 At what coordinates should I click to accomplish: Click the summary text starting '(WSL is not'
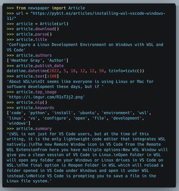point(87,158)
